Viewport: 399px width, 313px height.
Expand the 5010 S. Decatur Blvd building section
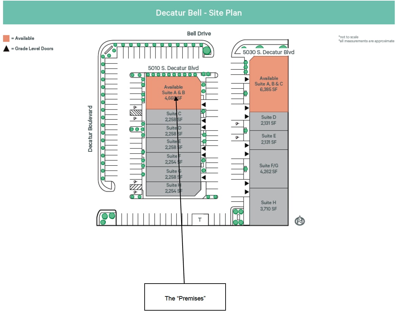pyautogui.click(x=173, y=68)
